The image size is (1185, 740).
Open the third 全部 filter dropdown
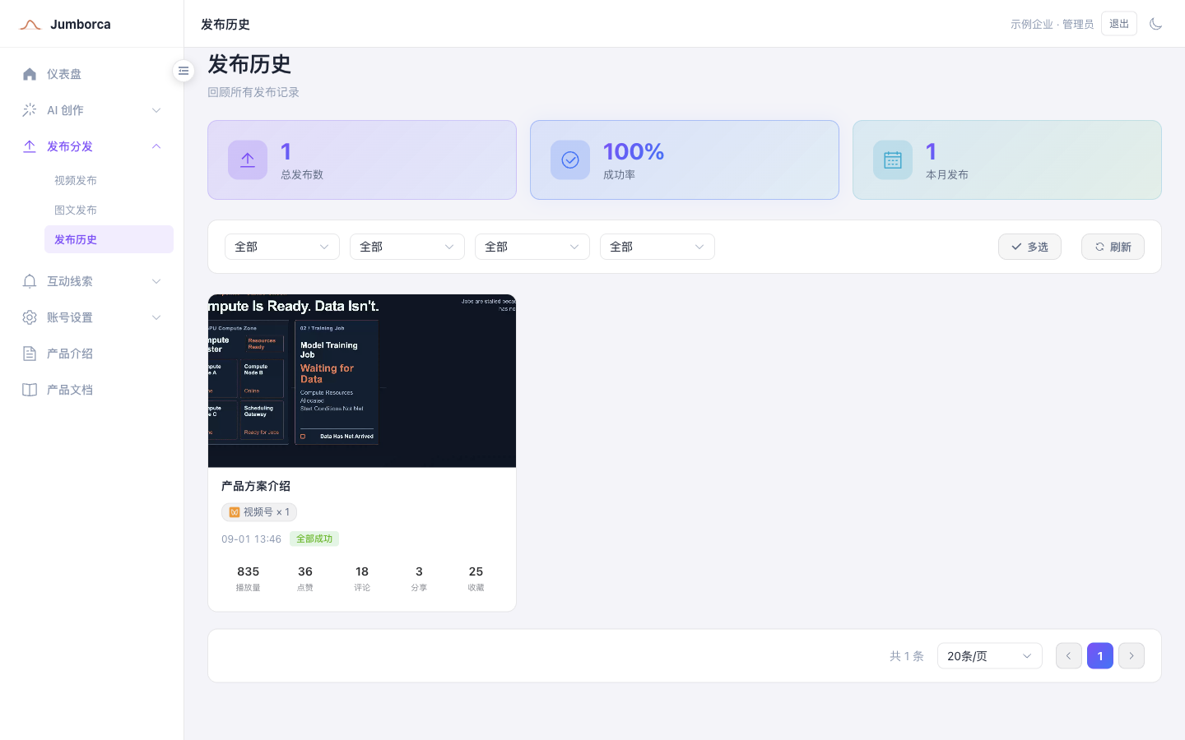point(532,247)
